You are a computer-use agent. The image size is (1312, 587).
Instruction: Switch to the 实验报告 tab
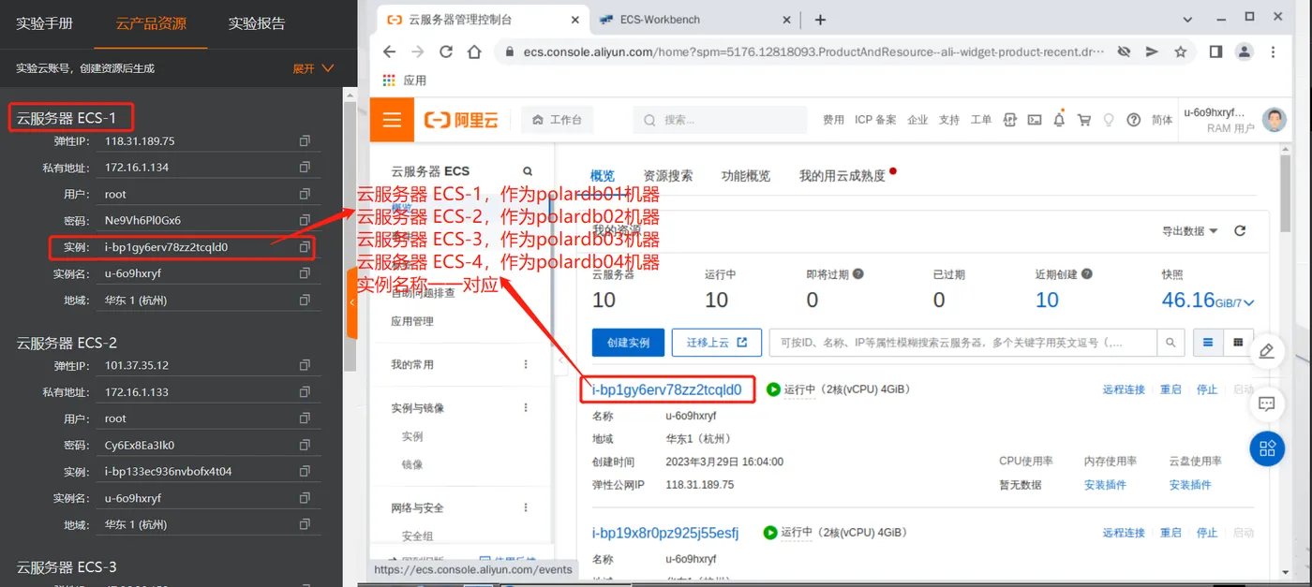coord(257,23)
